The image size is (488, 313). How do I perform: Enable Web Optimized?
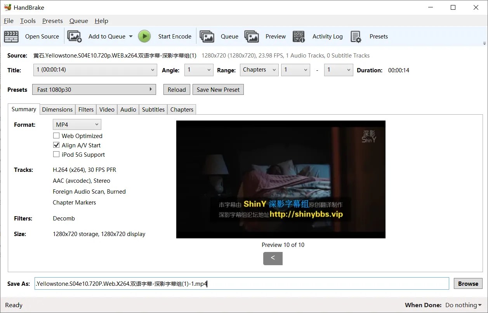coord(56,136)
